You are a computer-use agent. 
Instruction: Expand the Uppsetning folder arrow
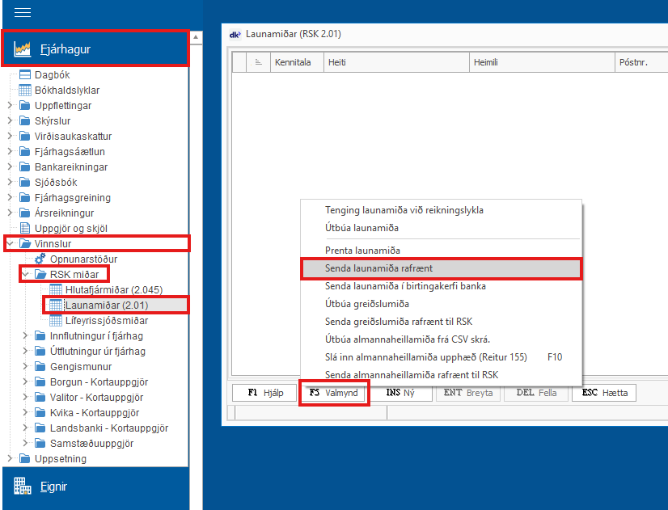click(10, 459)
